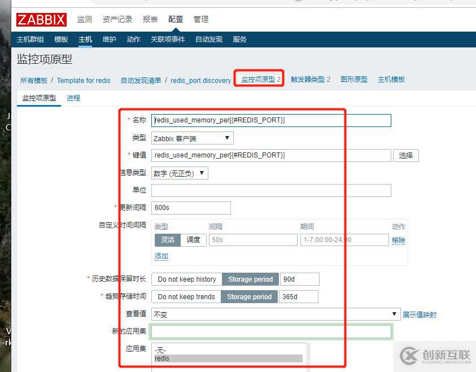Open the 管理 top menu
This screenshot has height=372, width=476.
point(201,19)
